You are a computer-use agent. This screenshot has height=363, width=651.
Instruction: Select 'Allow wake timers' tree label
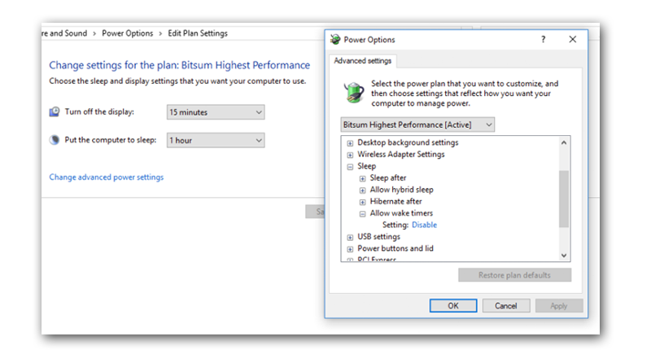tap(401, 213)
